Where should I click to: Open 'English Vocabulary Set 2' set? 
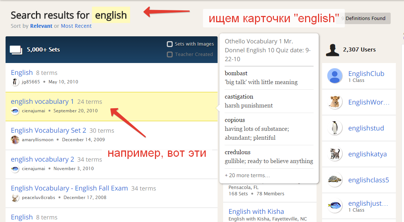pos(49,130)
